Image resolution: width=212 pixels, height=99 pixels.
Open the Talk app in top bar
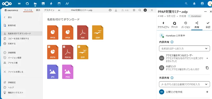(27, 4)
